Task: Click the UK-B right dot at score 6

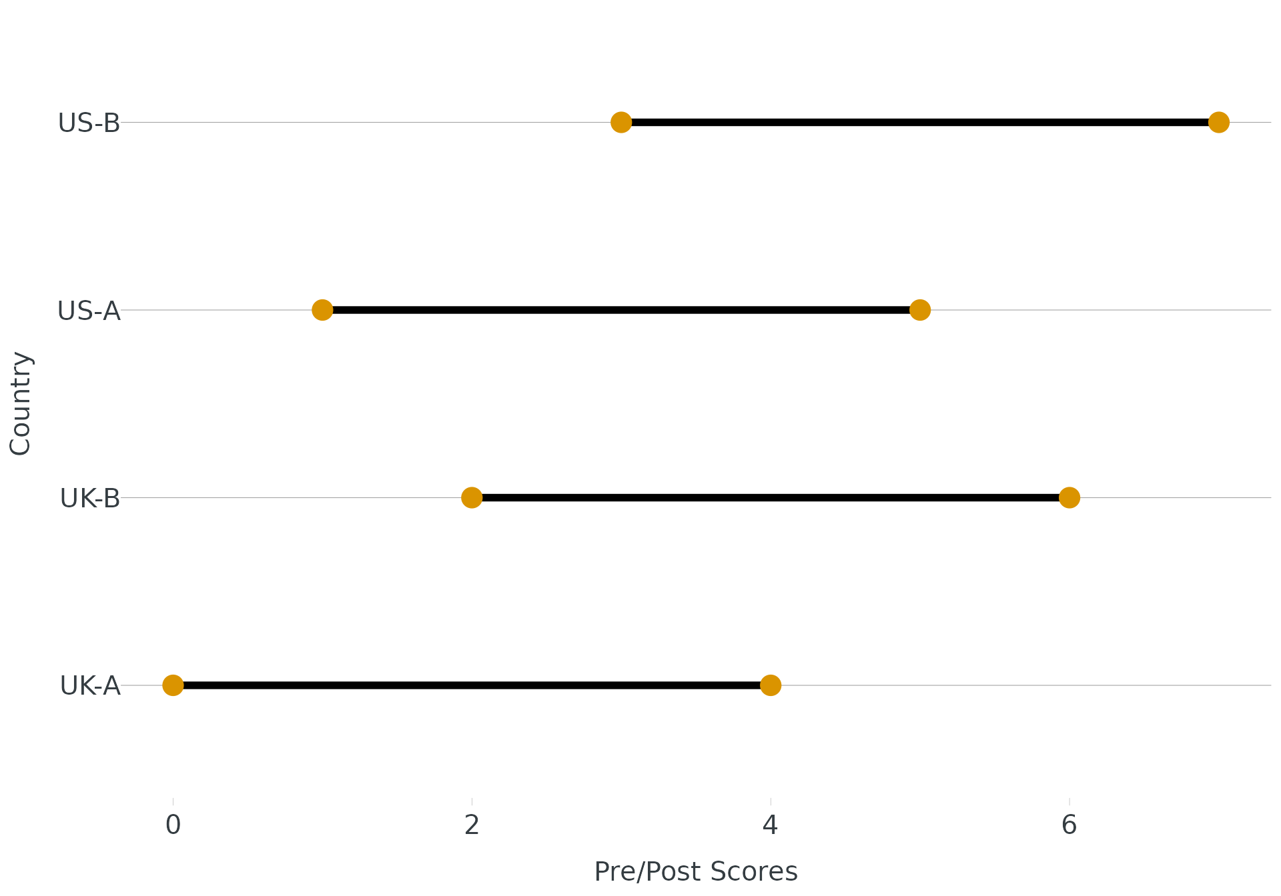Action: (x=1069, y=497)
